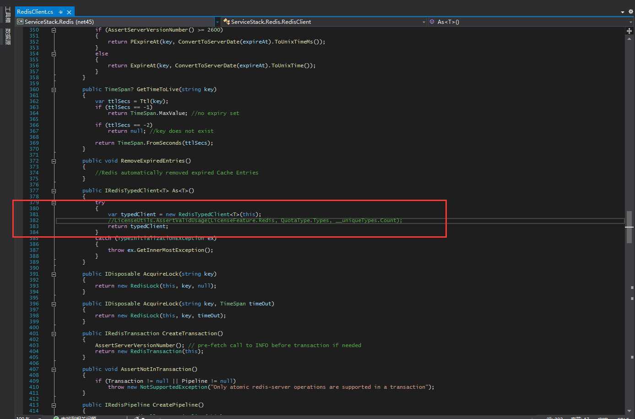Click the '//key does not exist' comment
Image resolution: width=635 pixels, height=419 pixels.
point(182,131)
